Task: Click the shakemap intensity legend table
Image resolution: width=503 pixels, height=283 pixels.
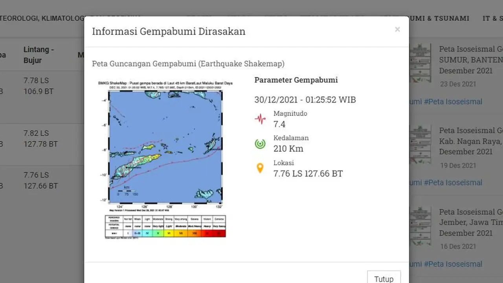Action: (165, 227)
